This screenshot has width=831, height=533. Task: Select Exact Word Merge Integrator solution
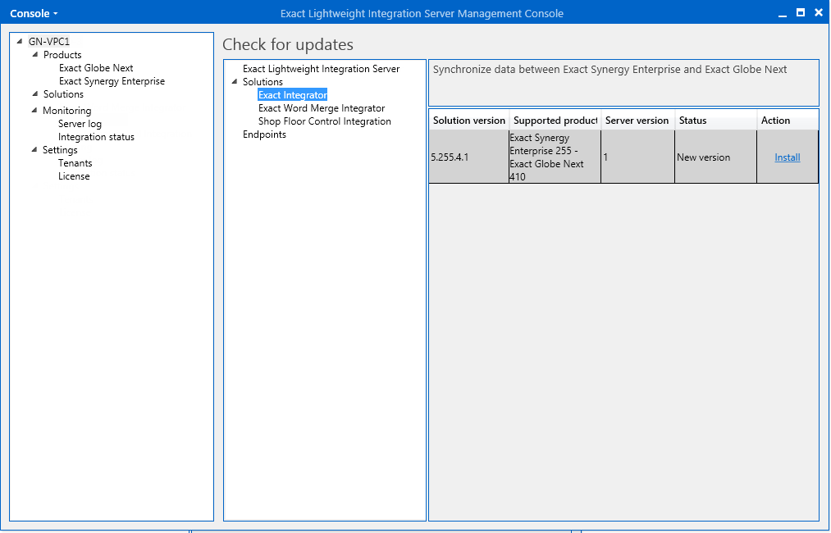(322, 108)
